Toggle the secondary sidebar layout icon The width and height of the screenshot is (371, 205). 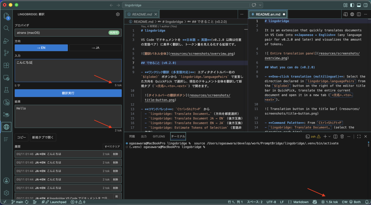pyautogui.click(x=365, y=5)
